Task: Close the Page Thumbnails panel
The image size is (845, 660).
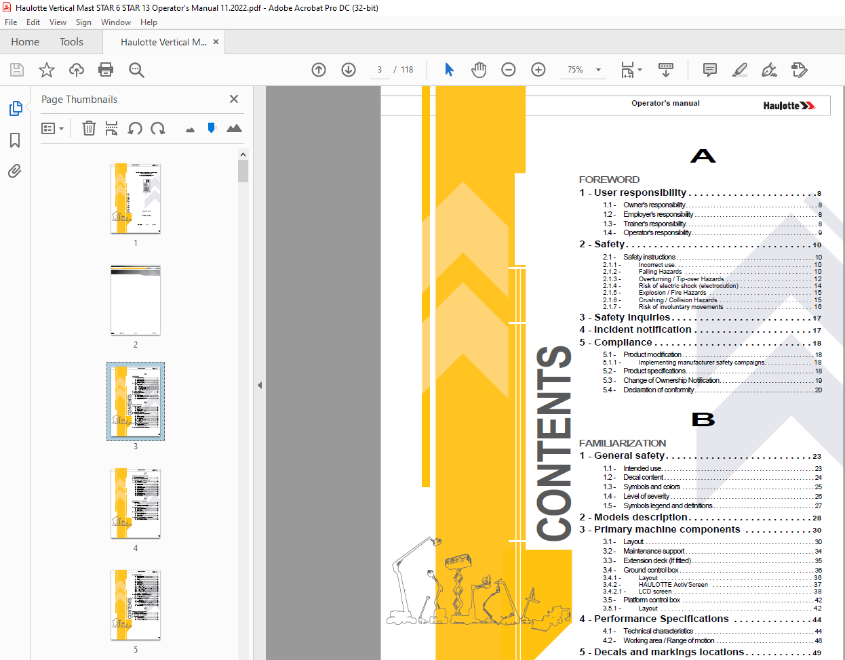Action: (234, 99)
